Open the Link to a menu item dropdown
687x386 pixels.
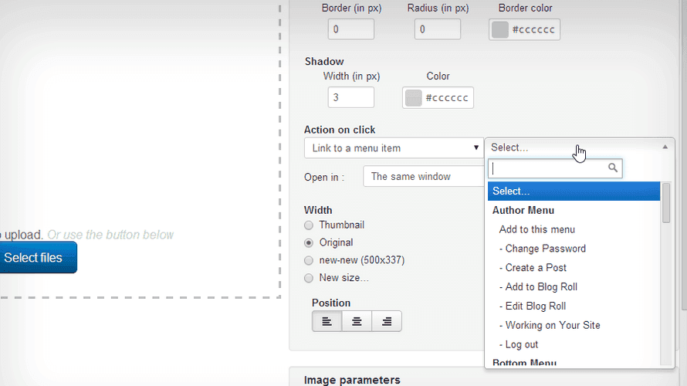394,147
